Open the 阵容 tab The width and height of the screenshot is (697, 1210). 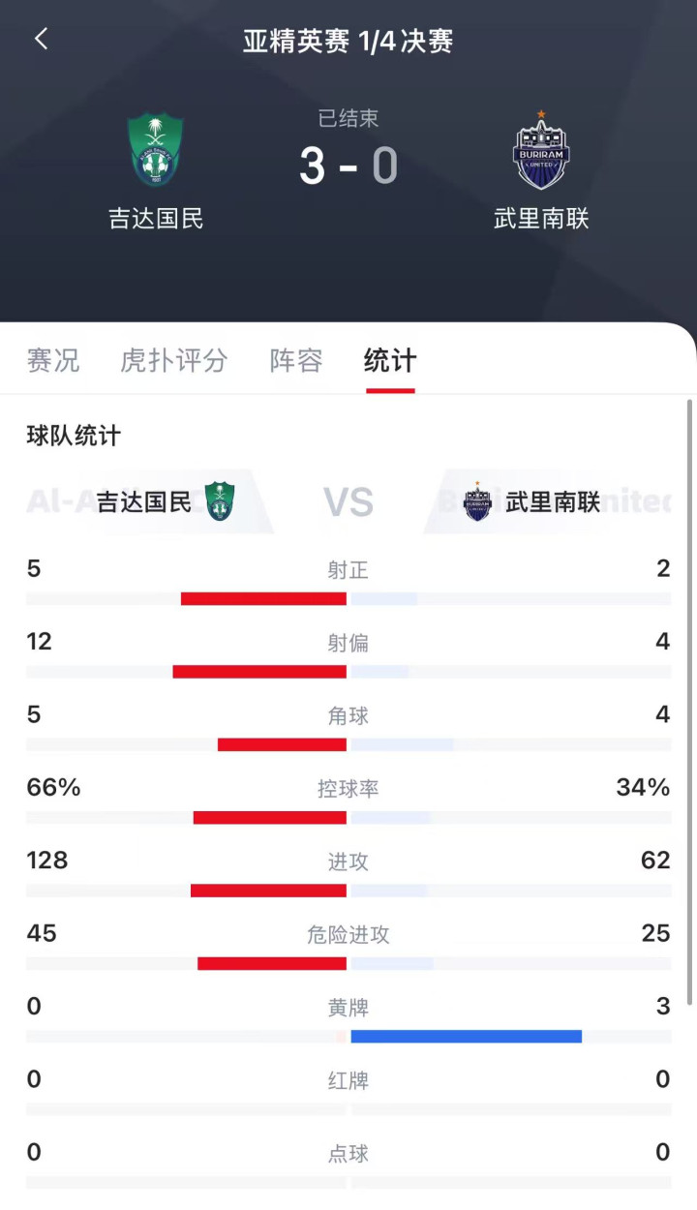(x=296, y=361)
